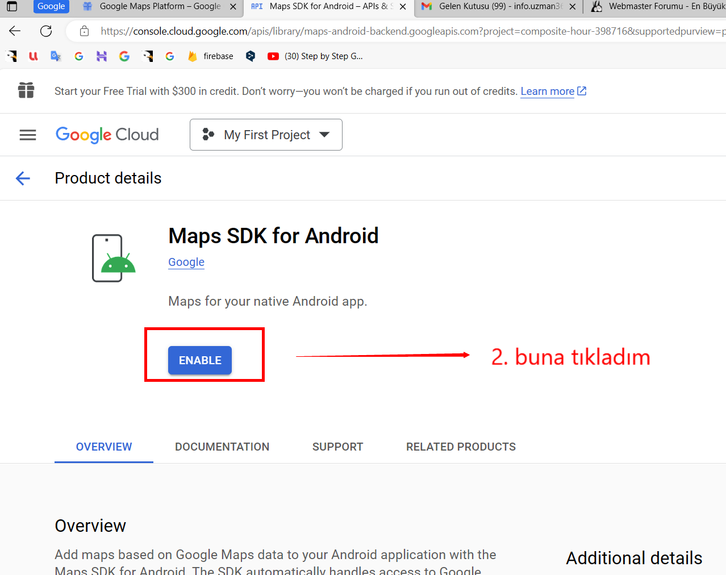
Task: Click the Maps SDK Android product icon
Action: [114, 258]
